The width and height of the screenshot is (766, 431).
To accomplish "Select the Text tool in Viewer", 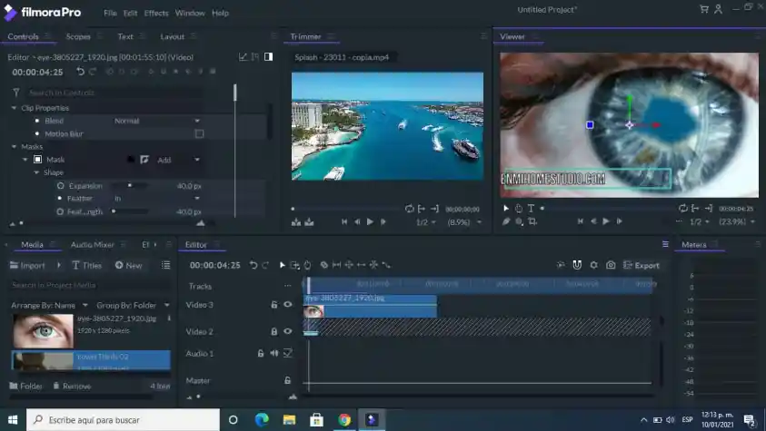I will point(531,208).
